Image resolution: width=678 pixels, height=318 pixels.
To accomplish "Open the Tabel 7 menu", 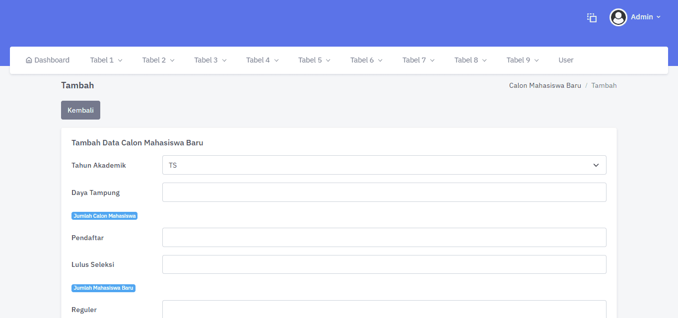I will pyautogui.click(x=419, y=60).
